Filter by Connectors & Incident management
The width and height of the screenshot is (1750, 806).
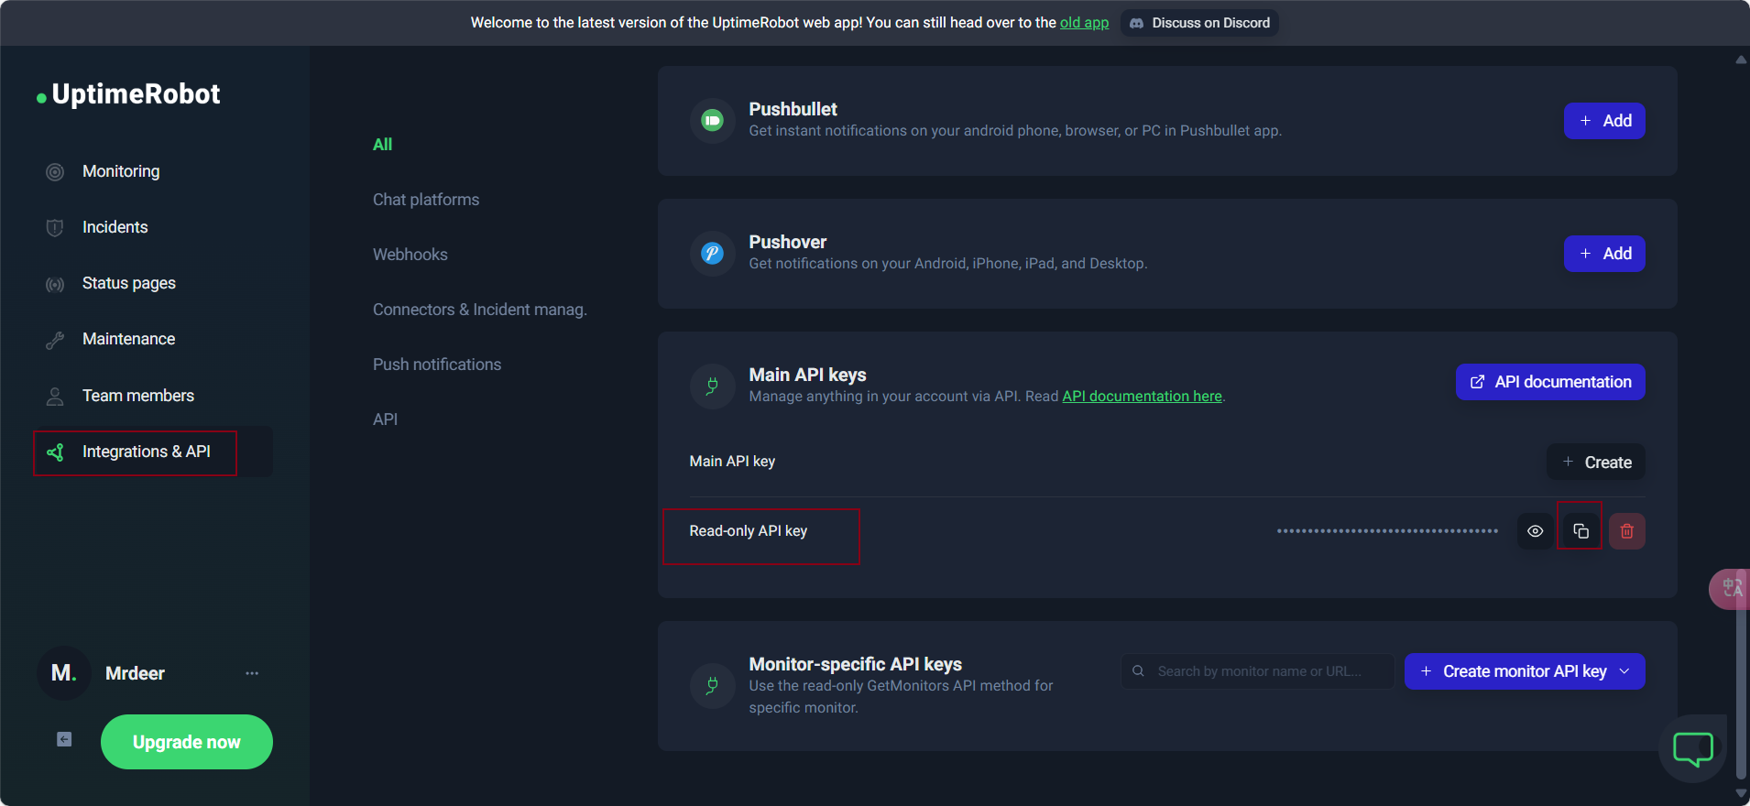pyautogui.click(x=480, y=310)
